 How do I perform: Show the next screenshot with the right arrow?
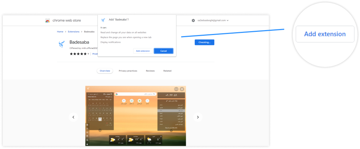pyautogui.click(x=198, y=117)
